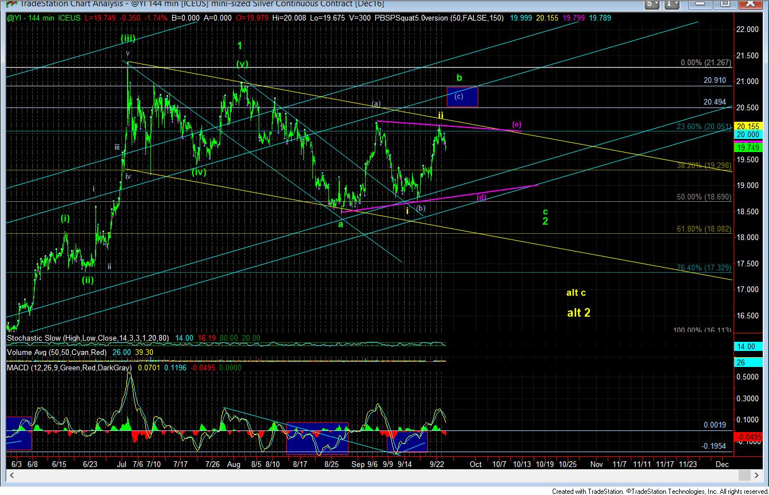Click the magenta '(e)' wave label
The width and height of the screenshot is (769, 495).
[x=516, y=124]
